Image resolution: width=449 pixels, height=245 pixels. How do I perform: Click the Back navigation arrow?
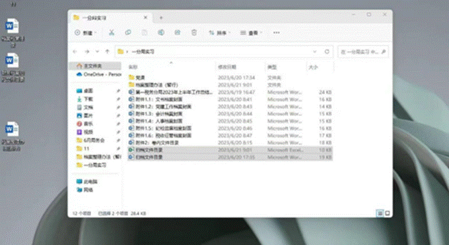(75, 51)
